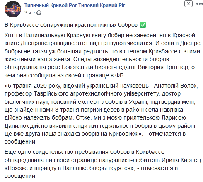Click the phrase 'Похоже и вправду в Павловке'

coord(48,168)
